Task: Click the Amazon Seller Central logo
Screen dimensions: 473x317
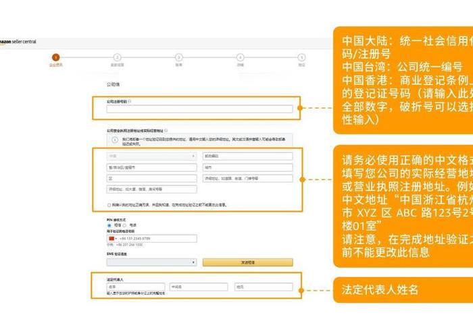Action: point(18,42)
